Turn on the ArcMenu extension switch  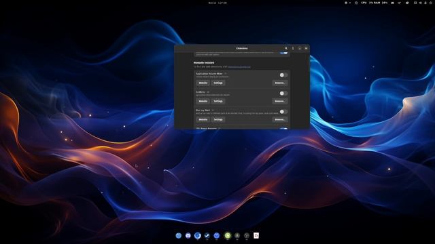pyautogui.click(x=283, y=94)
